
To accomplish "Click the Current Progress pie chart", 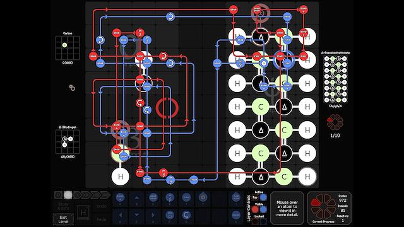I will tap(323, 207).
